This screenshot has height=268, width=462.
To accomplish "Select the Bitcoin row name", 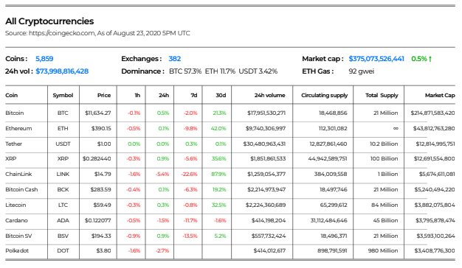I will (15, 113).
